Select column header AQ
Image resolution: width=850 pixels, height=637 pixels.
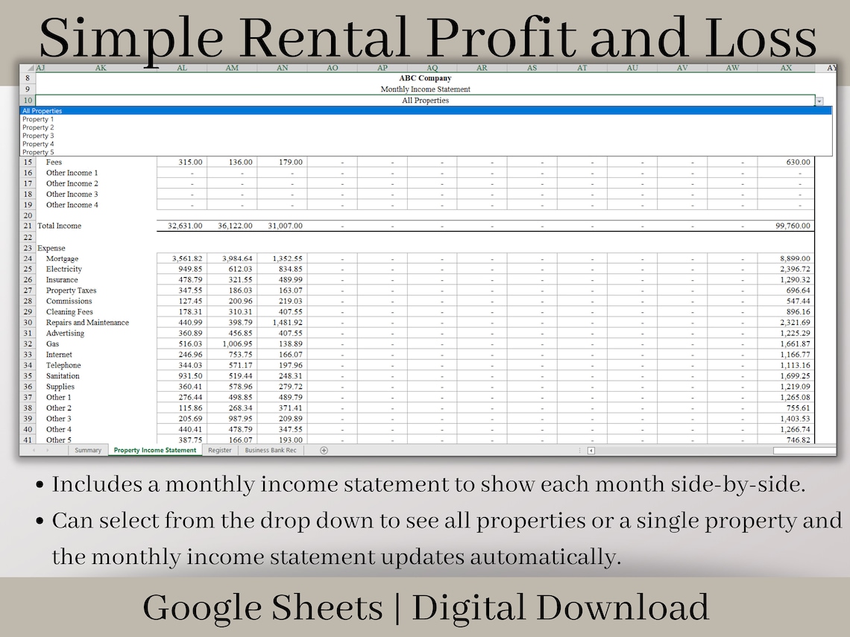(x=432, y=67)
